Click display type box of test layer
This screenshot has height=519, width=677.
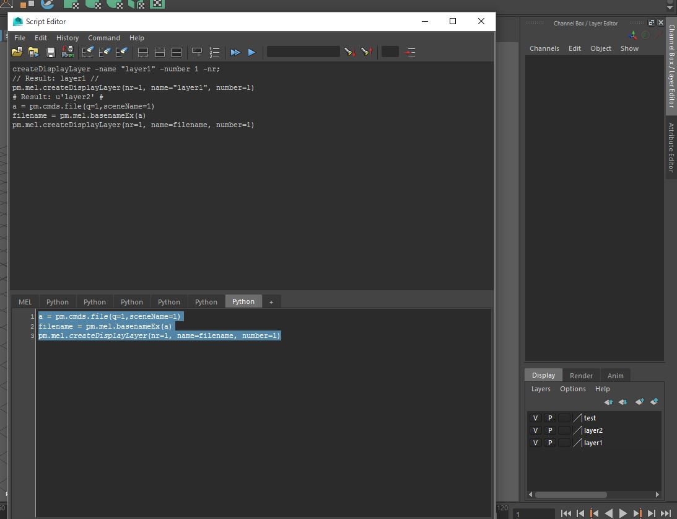564,418
